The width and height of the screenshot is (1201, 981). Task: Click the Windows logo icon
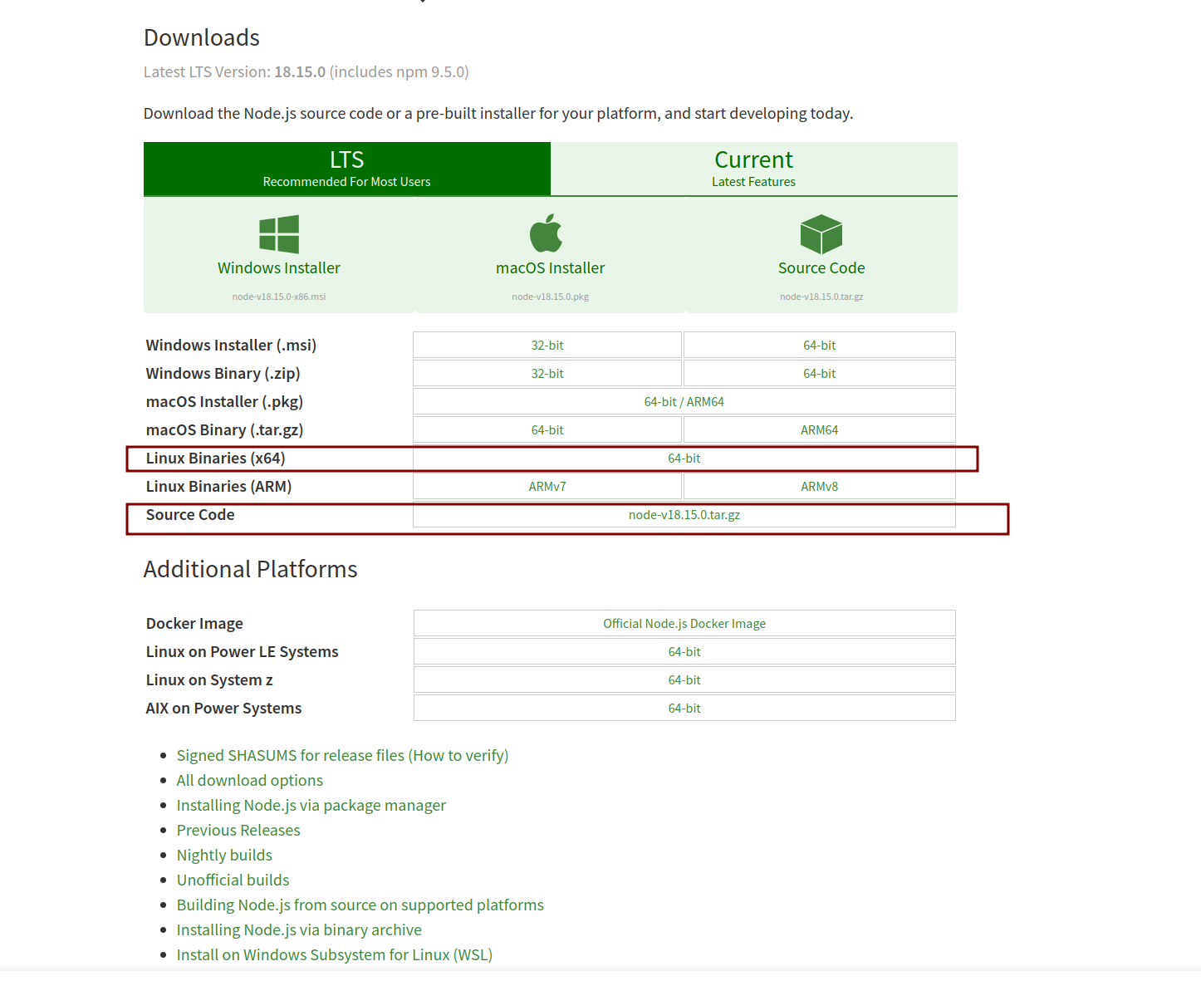[x=279, y=234]
